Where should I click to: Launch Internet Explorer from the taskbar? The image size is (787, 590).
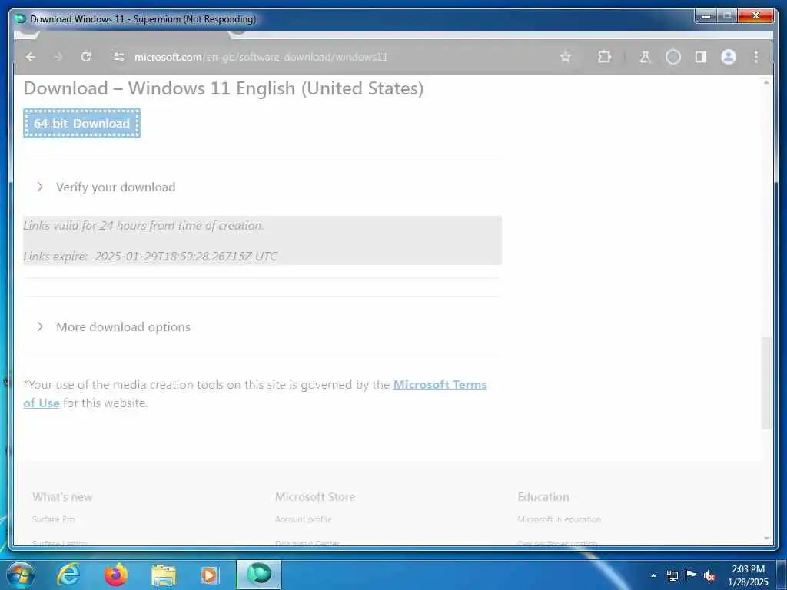point(68,575)
